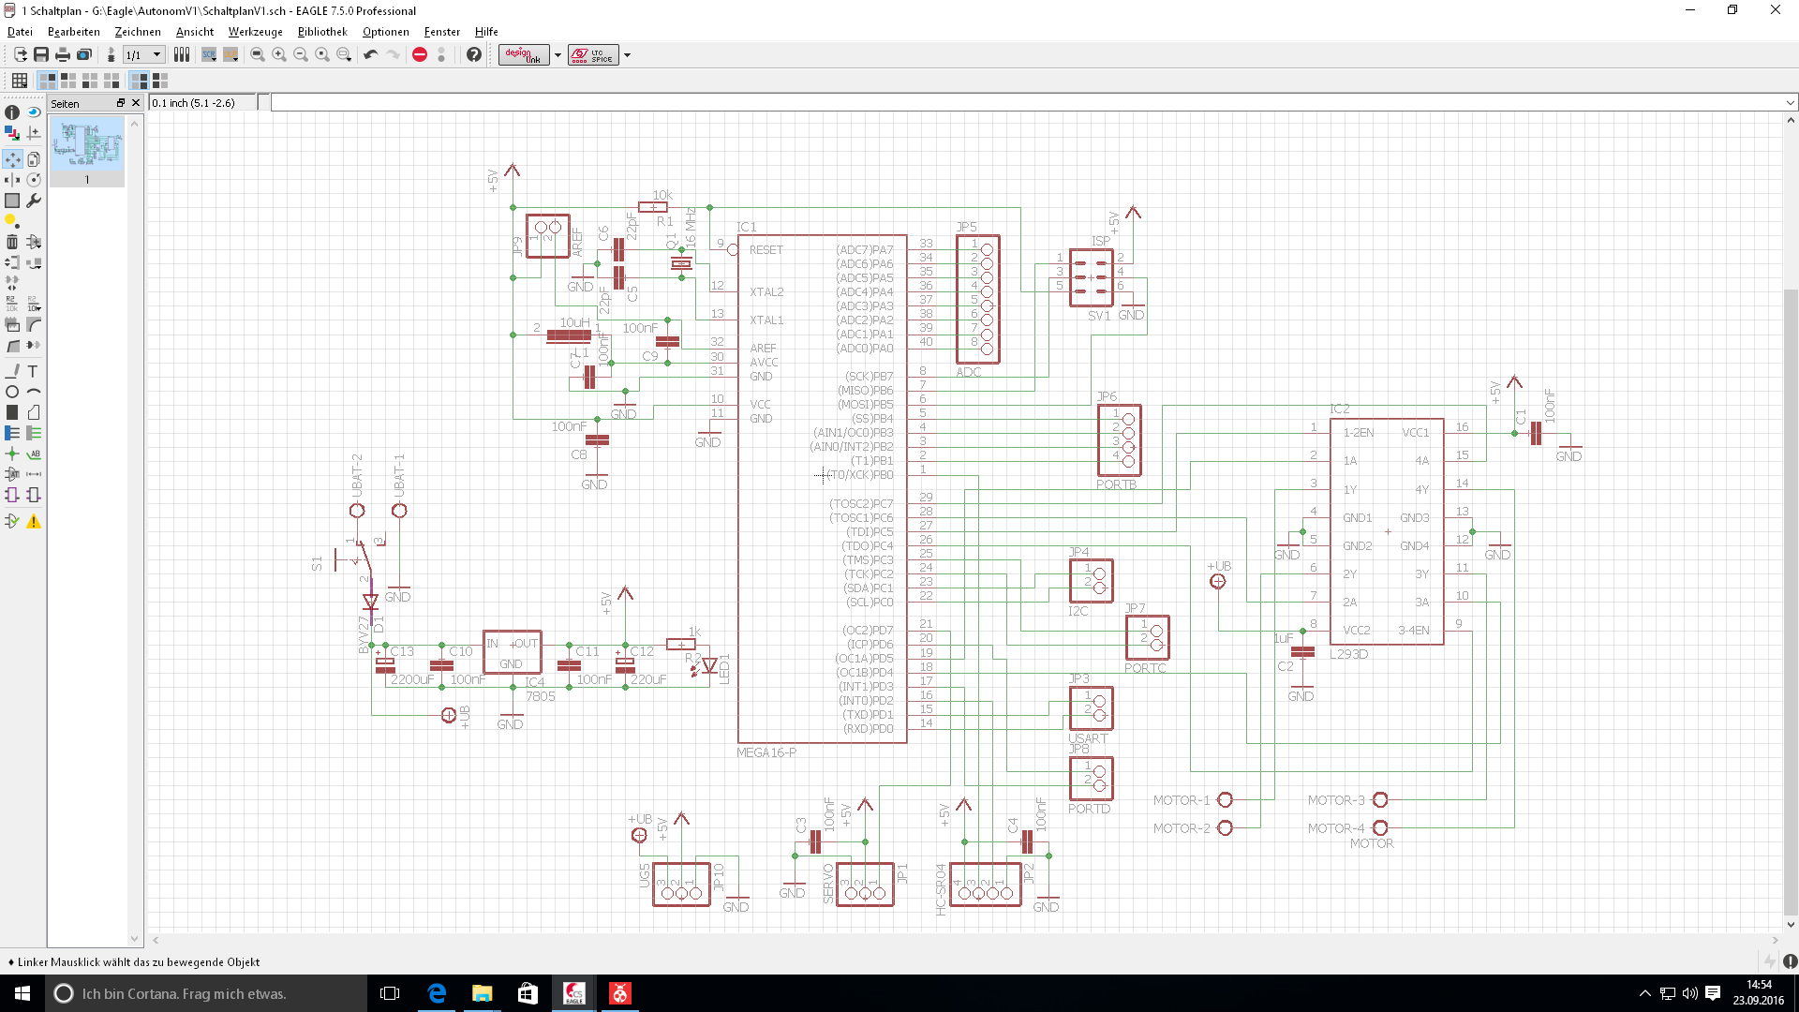Click the LTC Spice button
This screenshot has width=1799, height=1012.
click(593, 54)
